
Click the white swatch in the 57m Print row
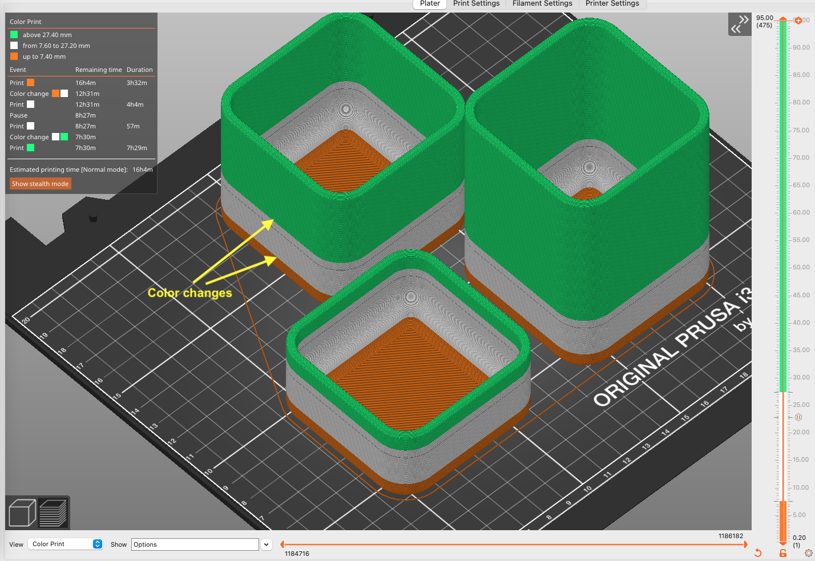(x=31, y=126)
